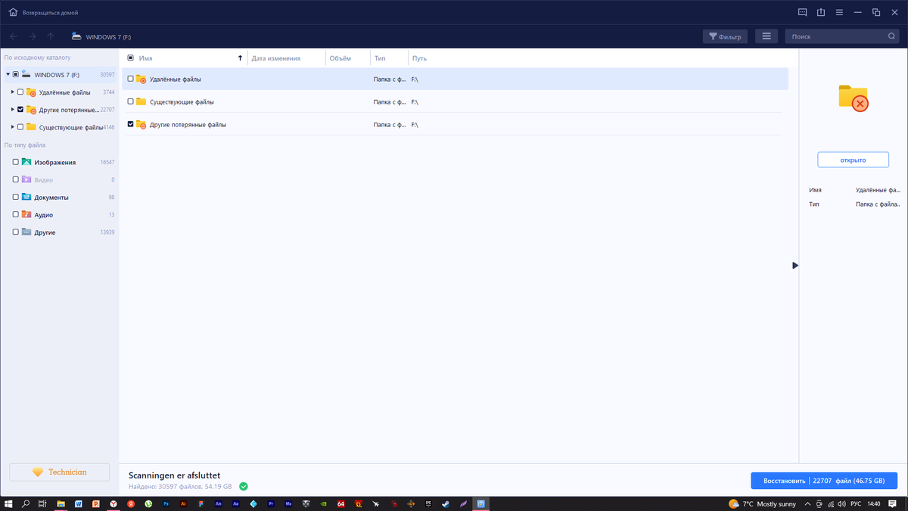Click the РУС language indicator
Screen dimensions: 908x511
(856, 503)
